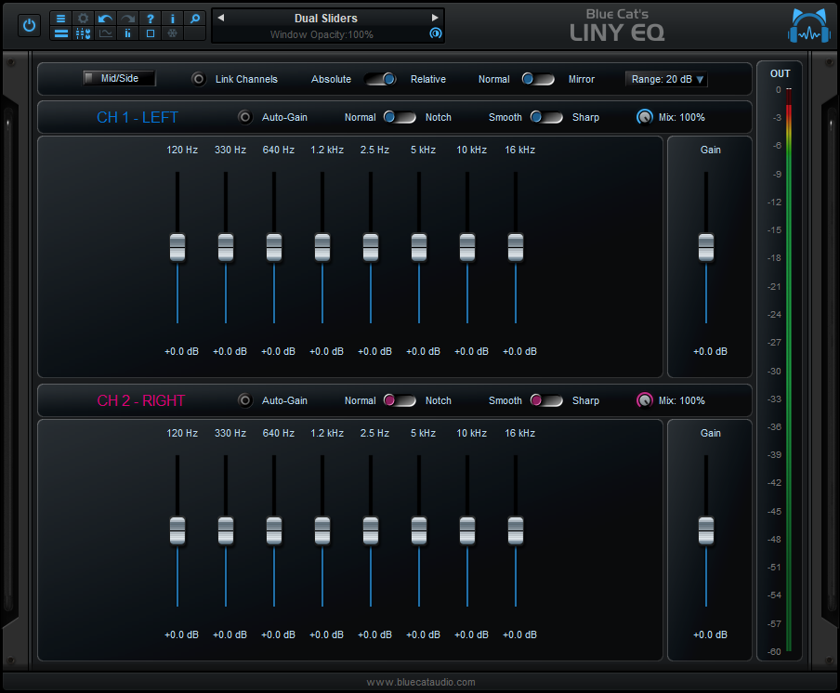
Task: Click the curve display icon
Action: pyautogui.click(x=105, y=34)
